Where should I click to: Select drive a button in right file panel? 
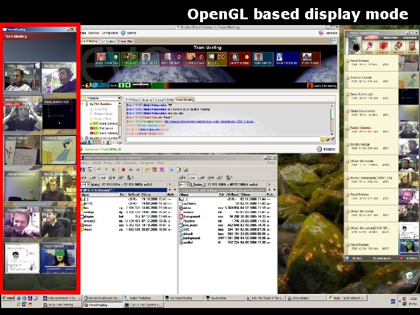(182, 177)
